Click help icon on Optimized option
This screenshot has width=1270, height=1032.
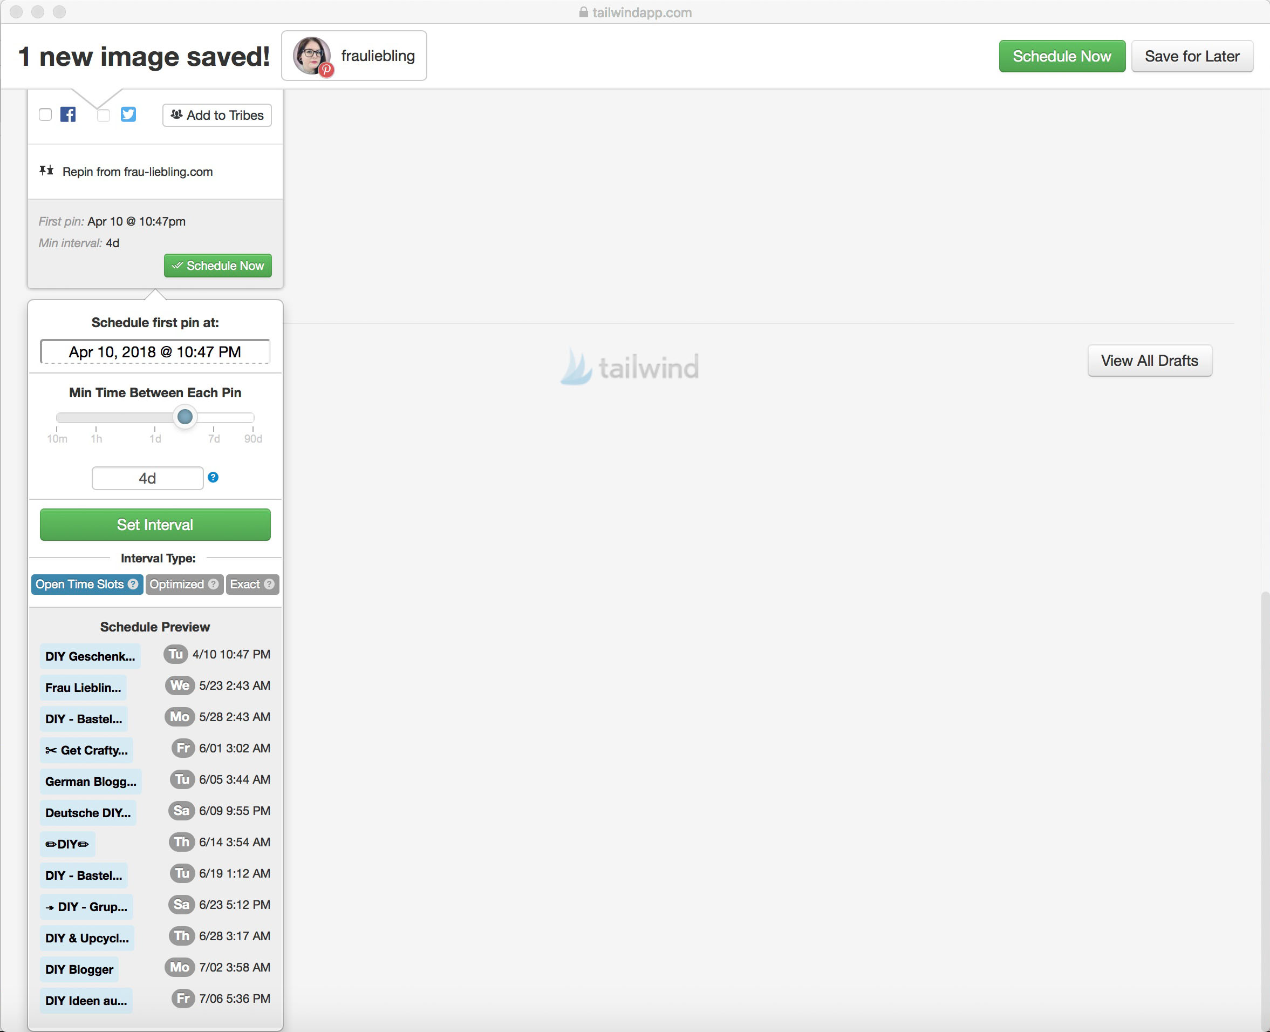[x=213, y=584]
